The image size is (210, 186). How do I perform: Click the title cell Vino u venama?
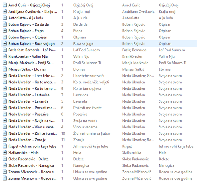click(85, 127)
